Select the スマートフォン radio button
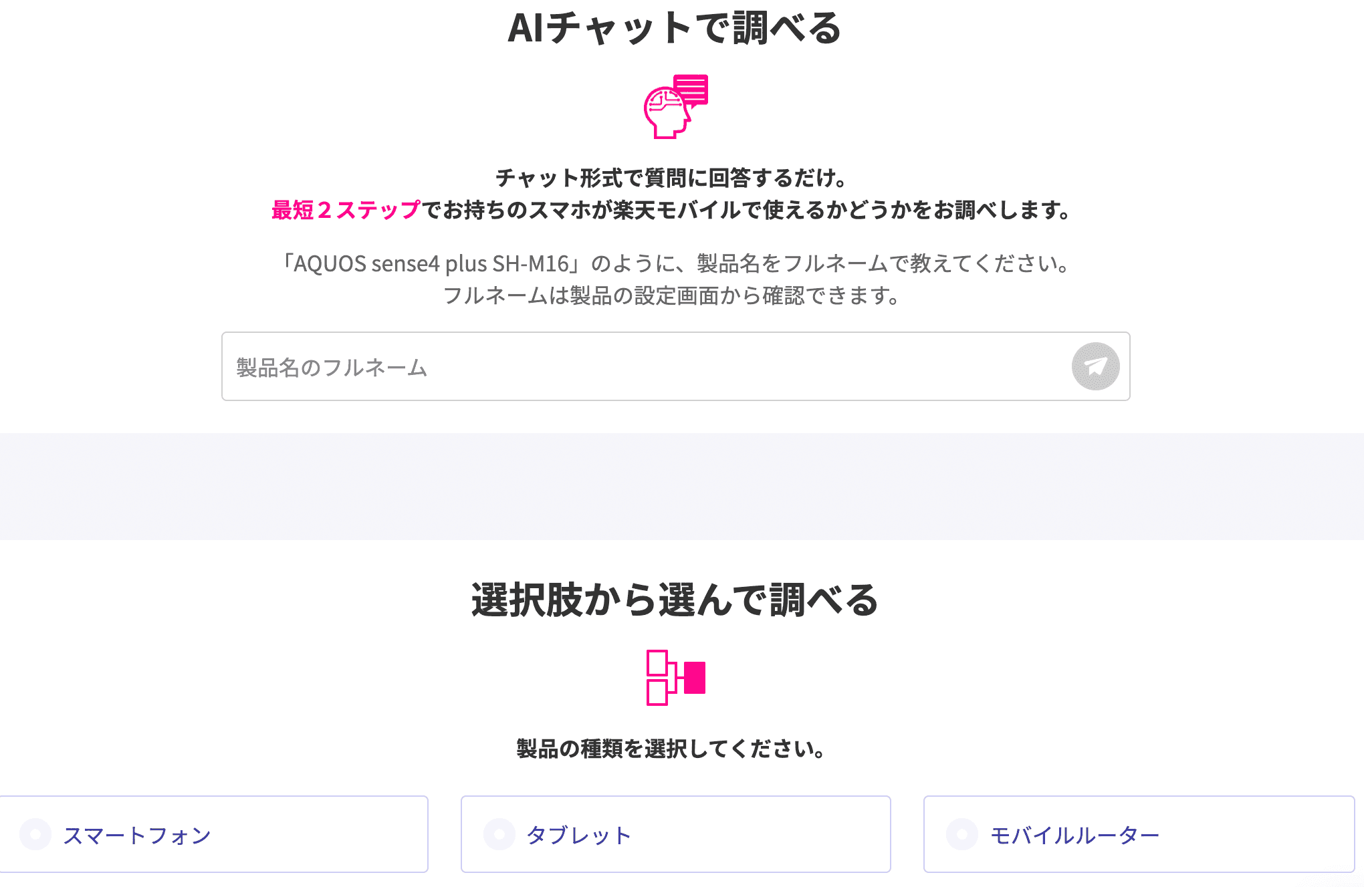 point(35,834)
